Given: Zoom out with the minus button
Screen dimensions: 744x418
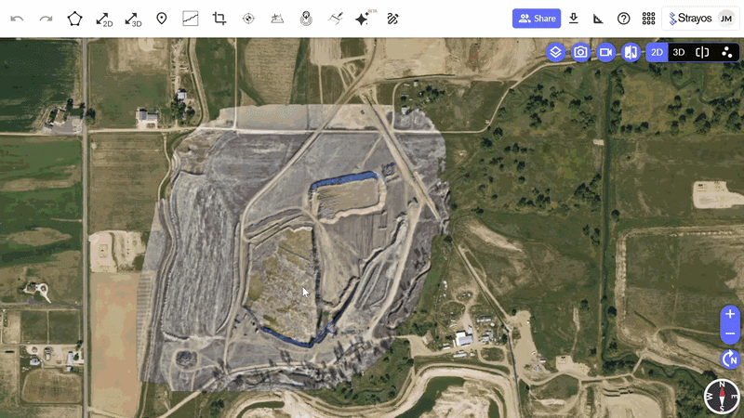Looking at the screenshot, I should (730, 333).
